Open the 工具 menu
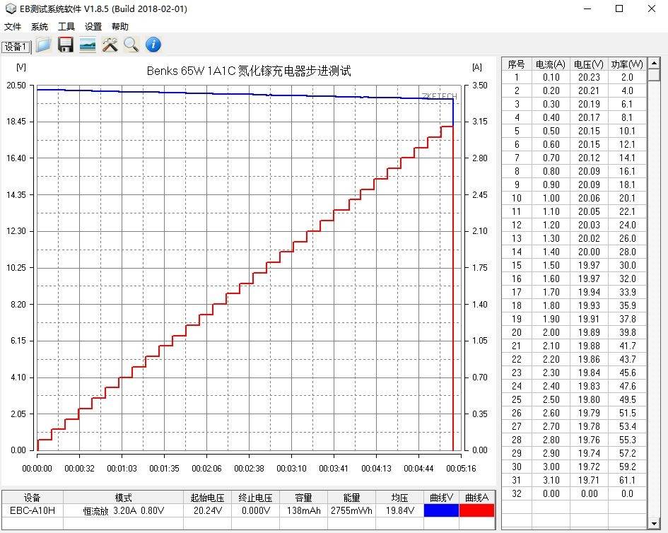Image resolution: width=668 pixels, height=533 pixels. coord(66,27)
